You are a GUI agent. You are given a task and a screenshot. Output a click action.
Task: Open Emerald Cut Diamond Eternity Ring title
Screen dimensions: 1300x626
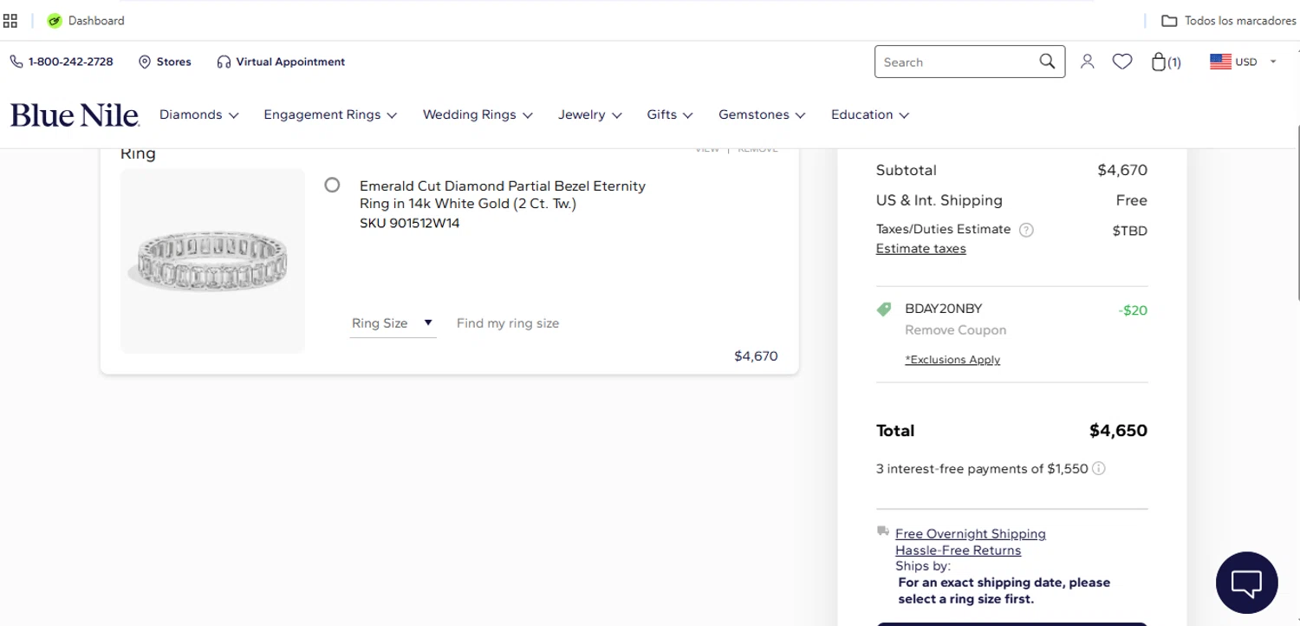(503, 194)
